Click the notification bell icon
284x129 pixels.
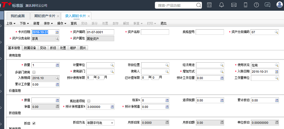pyautogui.click(x=222, y=5)
